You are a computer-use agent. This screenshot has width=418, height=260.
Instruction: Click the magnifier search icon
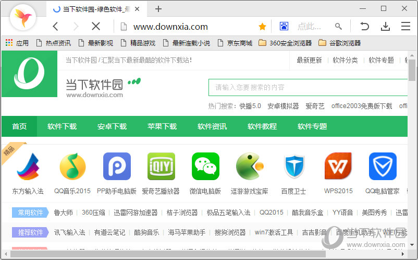point(338,26)
